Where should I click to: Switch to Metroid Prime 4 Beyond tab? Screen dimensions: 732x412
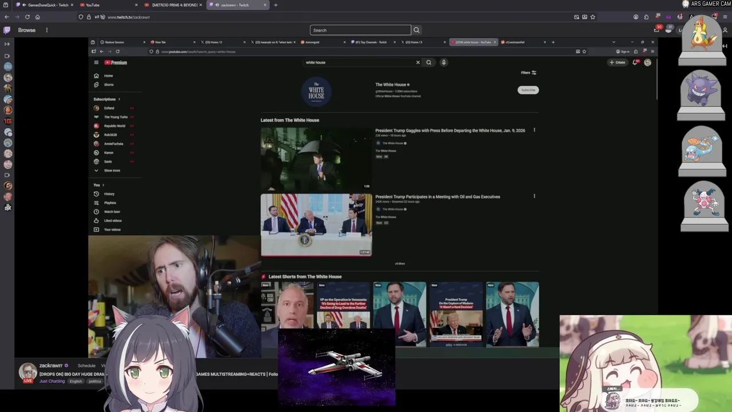(x=174, y=5)
